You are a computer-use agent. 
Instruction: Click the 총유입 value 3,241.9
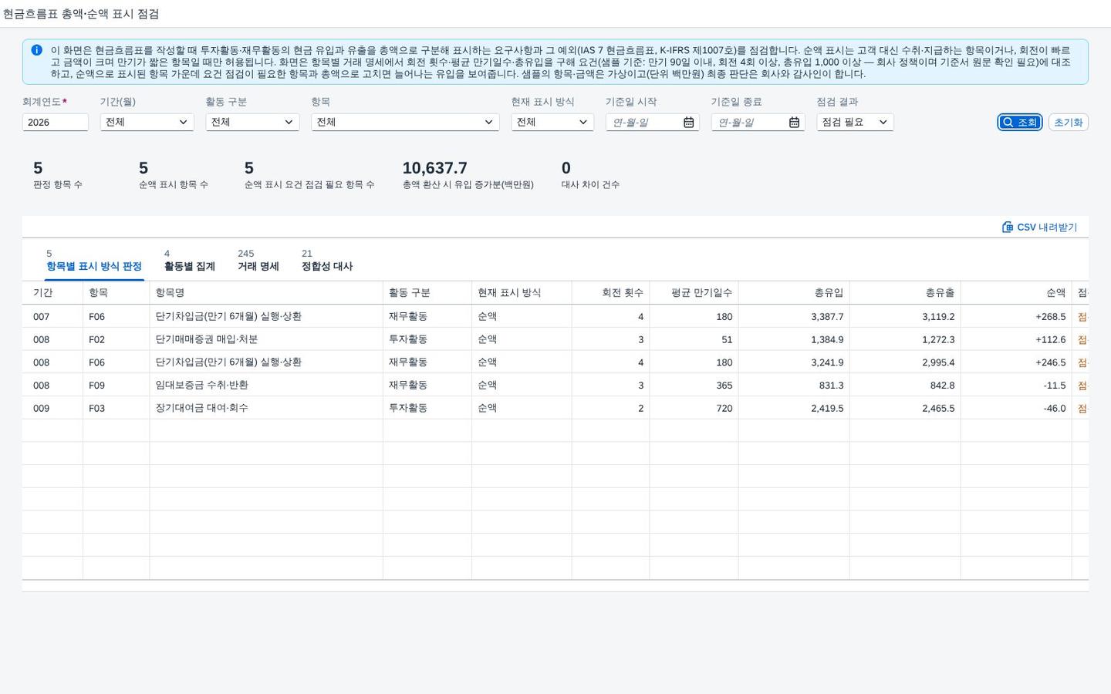point(827,362)
